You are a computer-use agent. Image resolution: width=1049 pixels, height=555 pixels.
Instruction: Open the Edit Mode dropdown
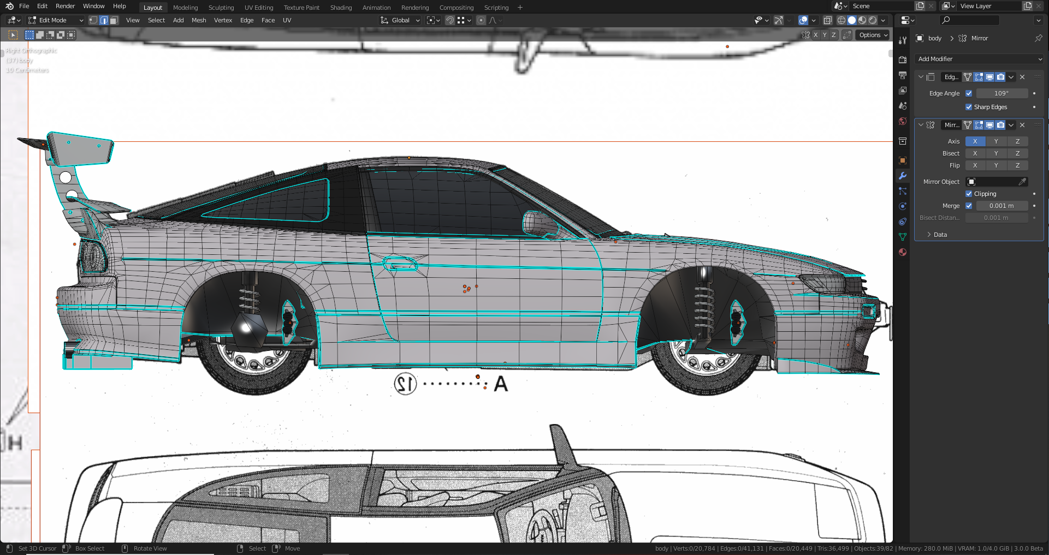pyautogui.click(x=56, y=20)
